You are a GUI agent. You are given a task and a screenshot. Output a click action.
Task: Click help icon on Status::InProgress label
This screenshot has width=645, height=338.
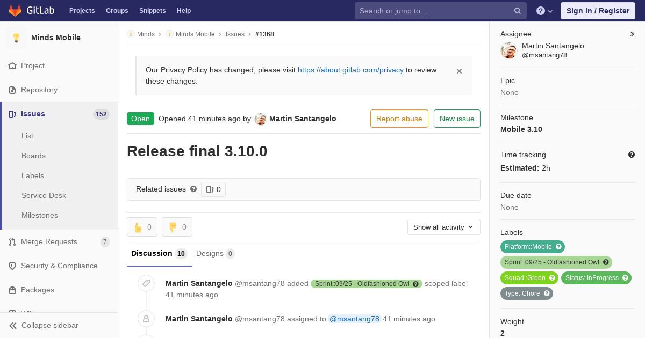point(625,278)
